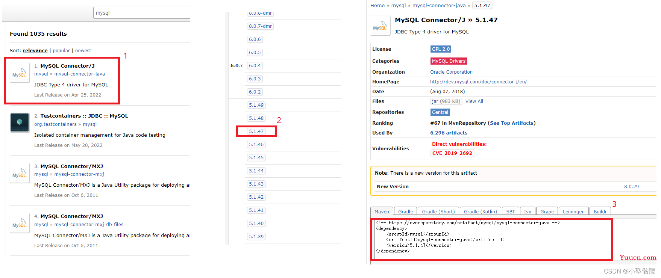Image resolution: width=661 pixels, height=278 pixels.
Task: Select version 5.1.43
Action: pyautogui.click(x=256, y=184)
